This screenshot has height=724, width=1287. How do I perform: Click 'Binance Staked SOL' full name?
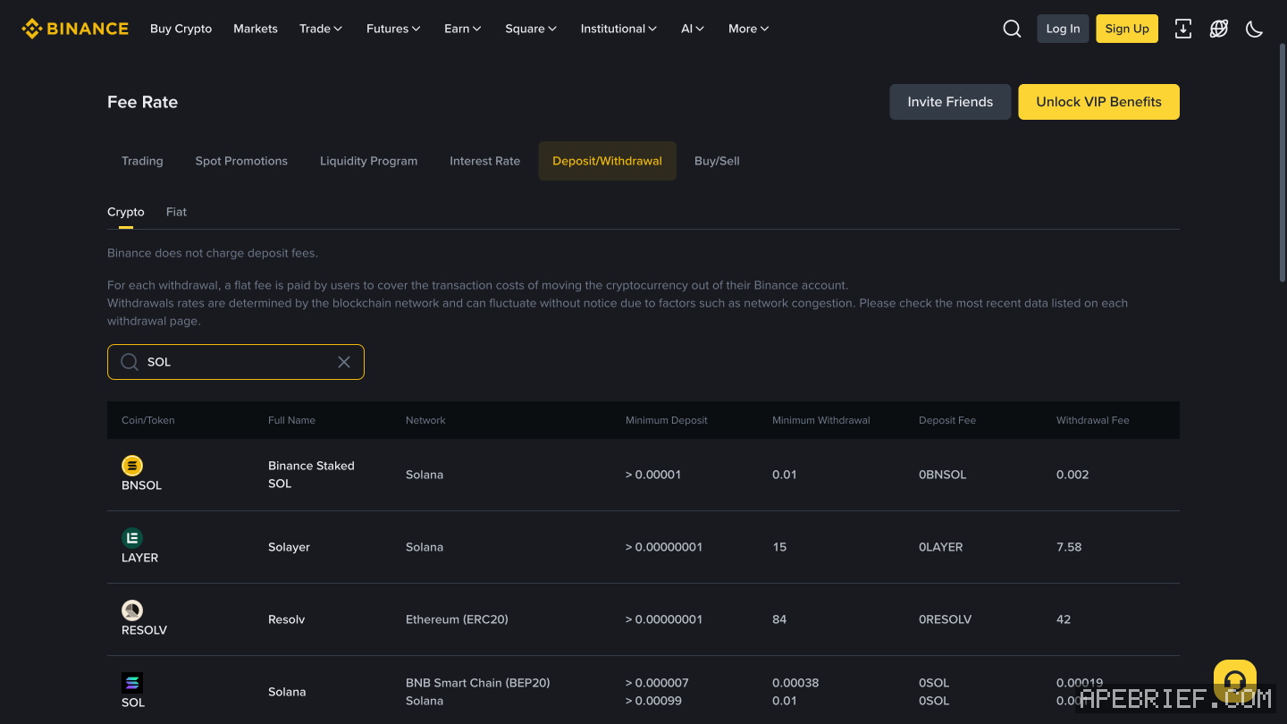point(311,475)
